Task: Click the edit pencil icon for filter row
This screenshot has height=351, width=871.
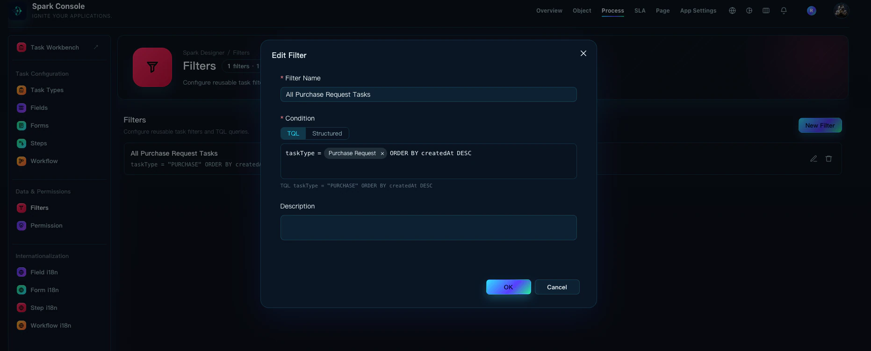Action: coord(813,159)
